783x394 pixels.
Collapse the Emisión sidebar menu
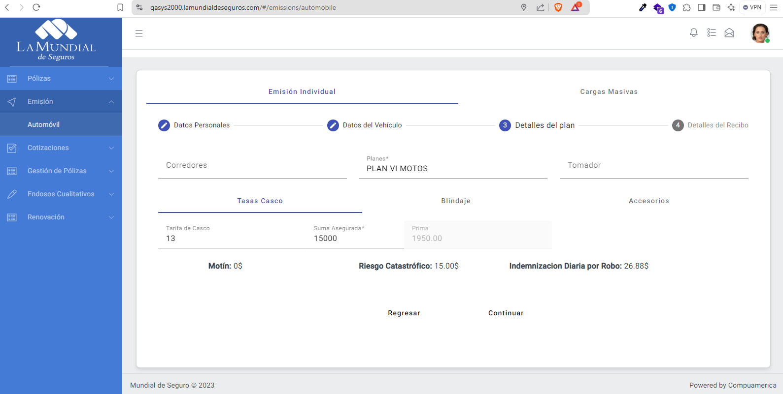tap(61, 102)
